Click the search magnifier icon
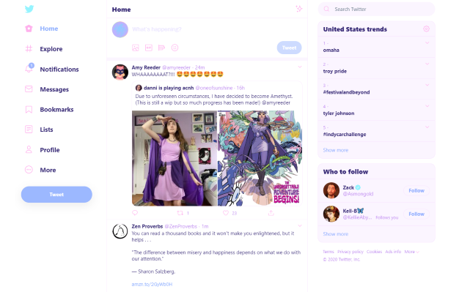The height and width of the screenshot is (292, 459). [x=326, y=9]
